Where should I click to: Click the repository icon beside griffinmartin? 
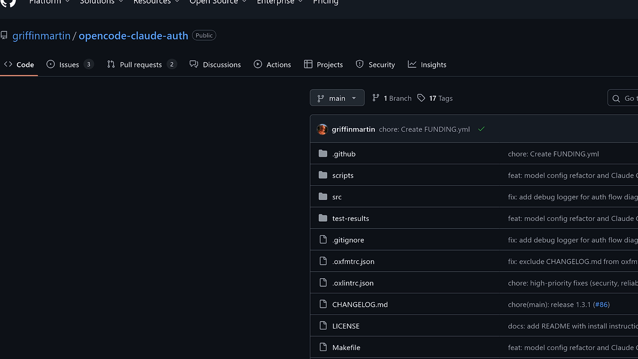click(4, 35)
